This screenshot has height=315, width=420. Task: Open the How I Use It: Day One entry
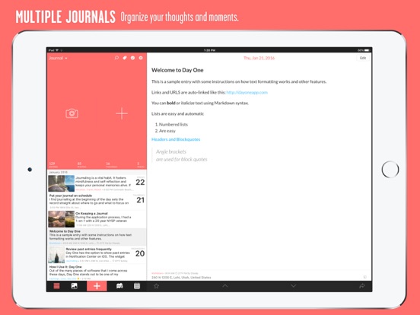97,272
